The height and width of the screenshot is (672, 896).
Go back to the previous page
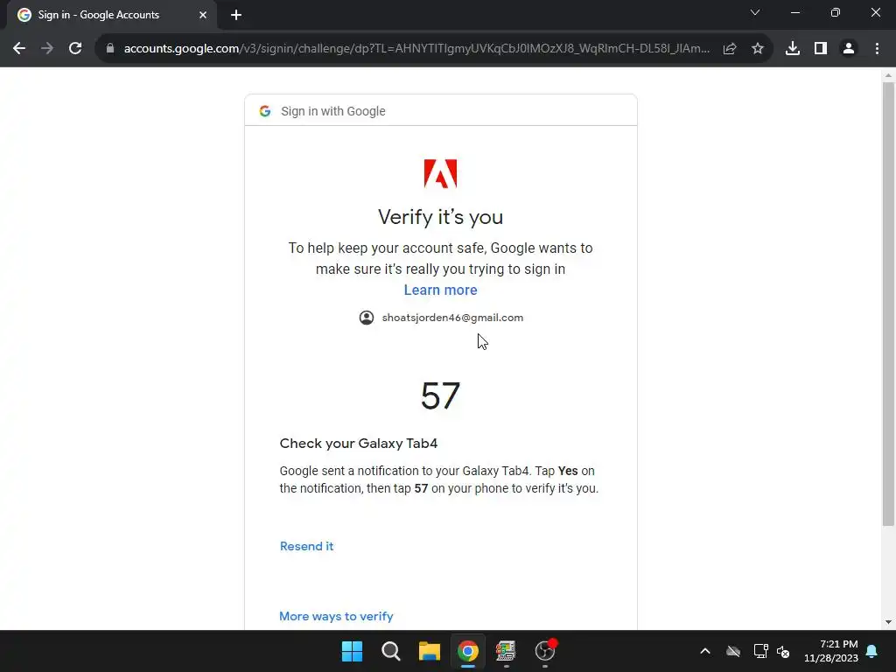coord(19,49)
